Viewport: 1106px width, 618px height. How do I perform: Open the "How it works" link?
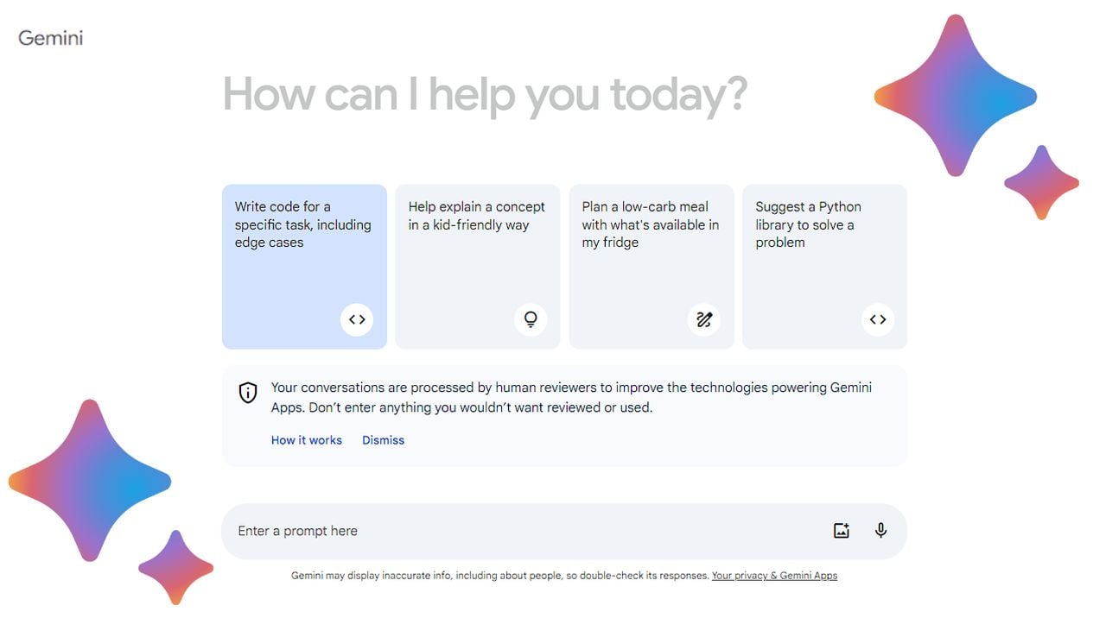click(306, 440)
